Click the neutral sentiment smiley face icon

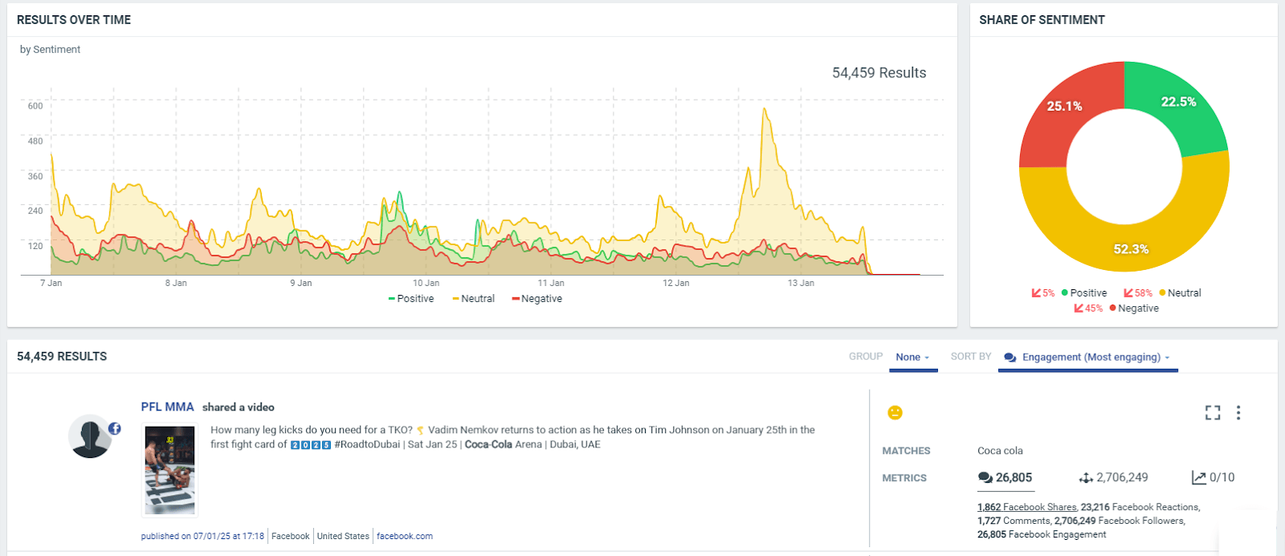click(895, 413)
